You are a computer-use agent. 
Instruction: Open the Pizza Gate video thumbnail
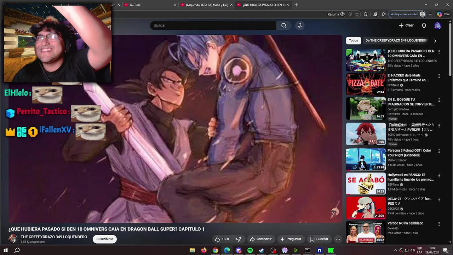point(366,84)
